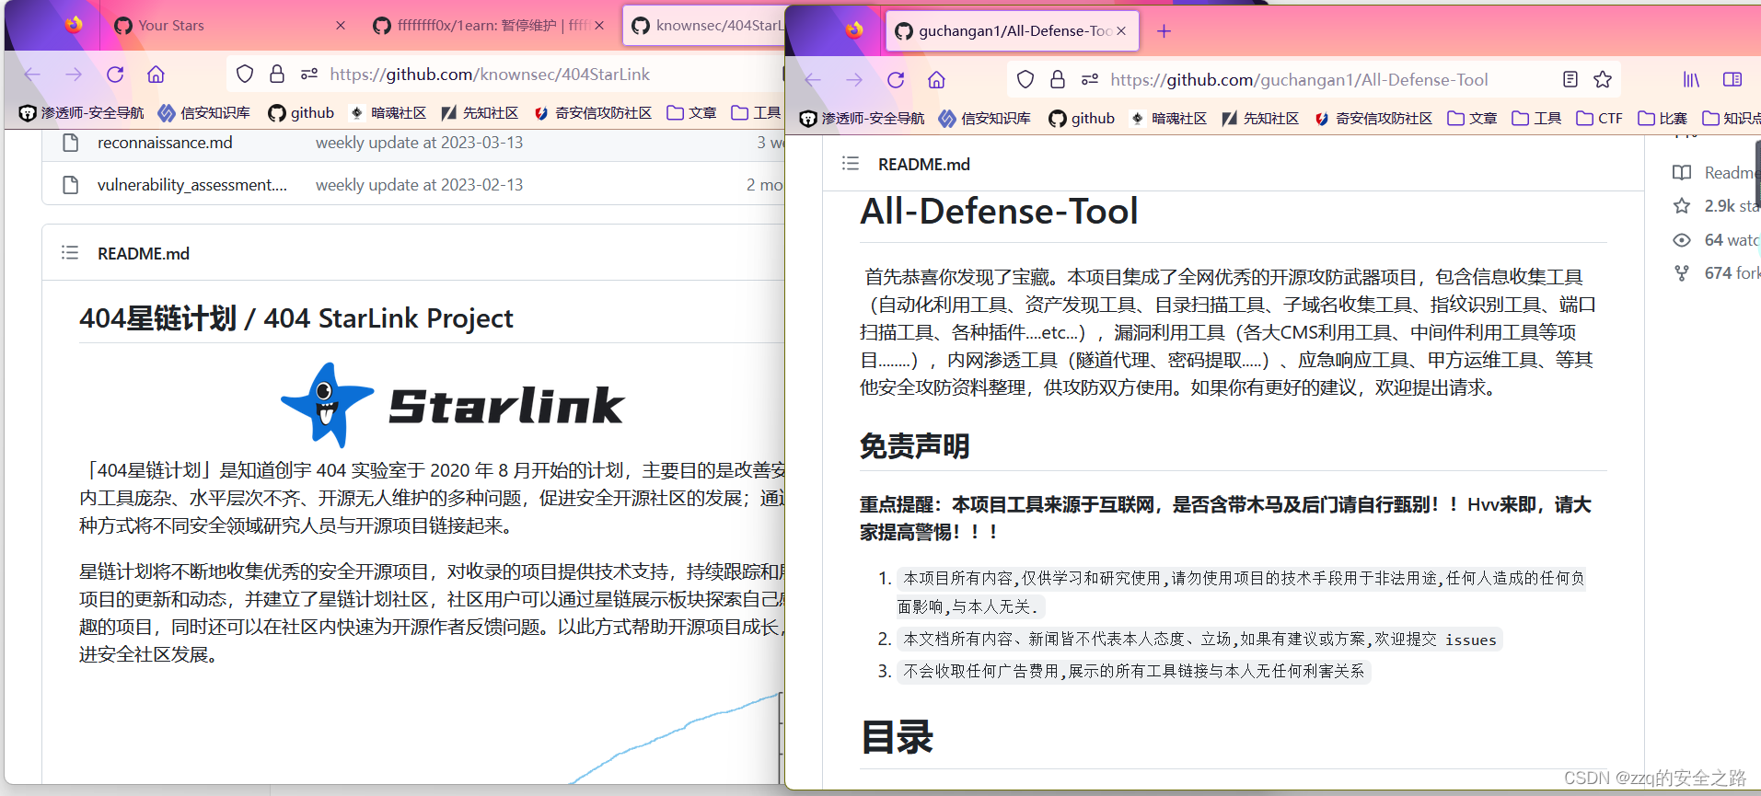Open 暗魂社区 bookmark in back window
The width and height of the screenshot is (1761, 796).
tap(388, 113)
